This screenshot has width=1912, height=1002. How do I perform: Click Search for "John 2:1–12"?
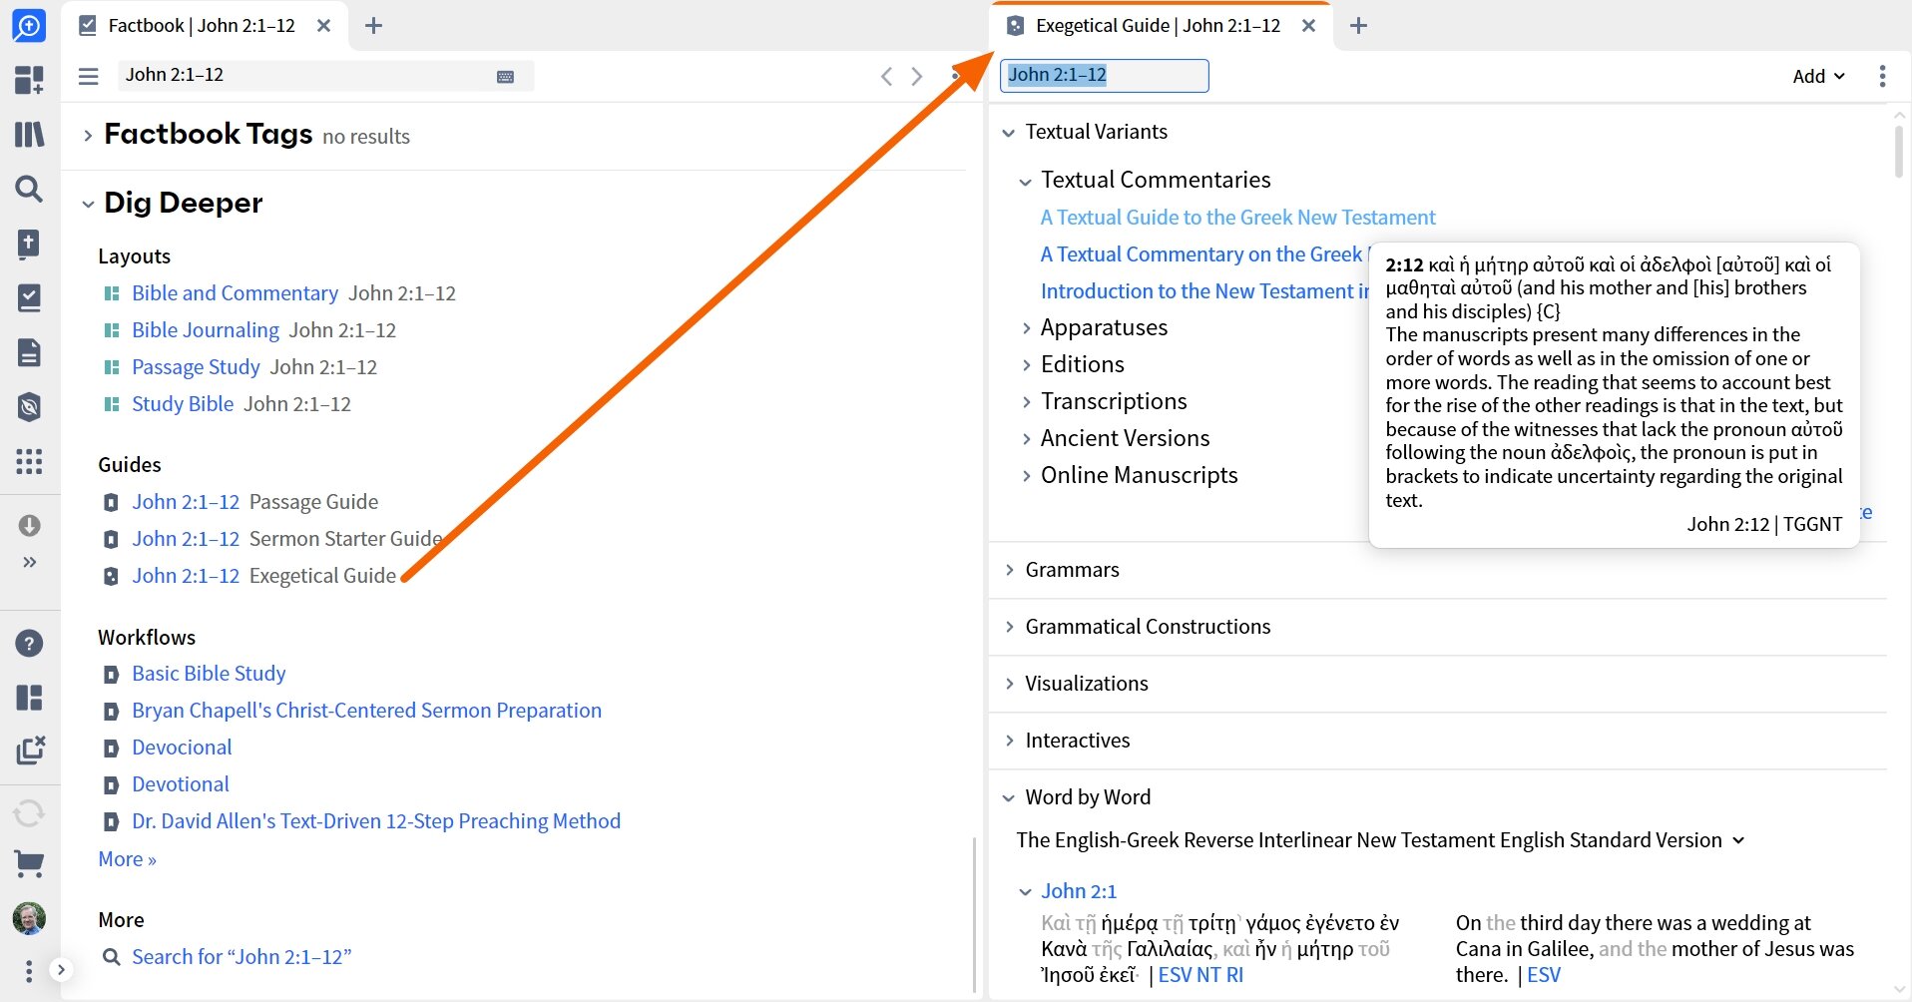coord(241,957)
